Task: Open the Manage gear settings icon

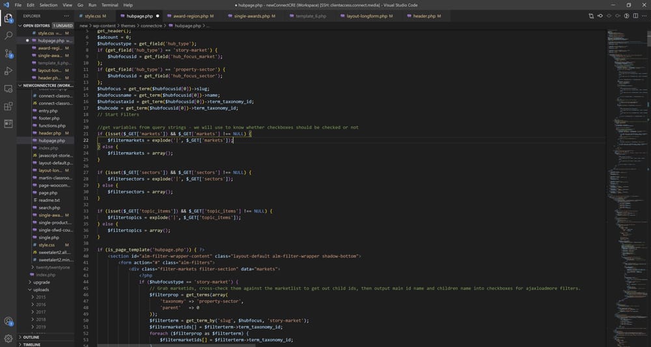Action: (x=8, y=338)
